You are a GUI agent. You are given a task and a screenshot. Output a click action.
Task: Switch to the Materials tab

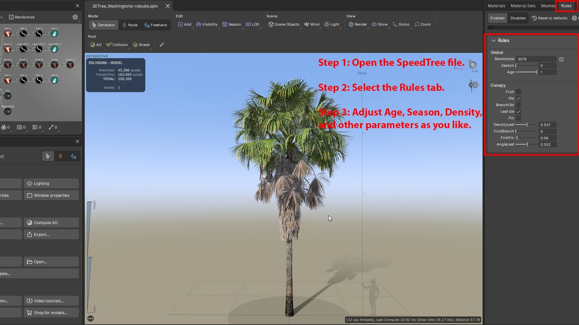tap(496, 6)
